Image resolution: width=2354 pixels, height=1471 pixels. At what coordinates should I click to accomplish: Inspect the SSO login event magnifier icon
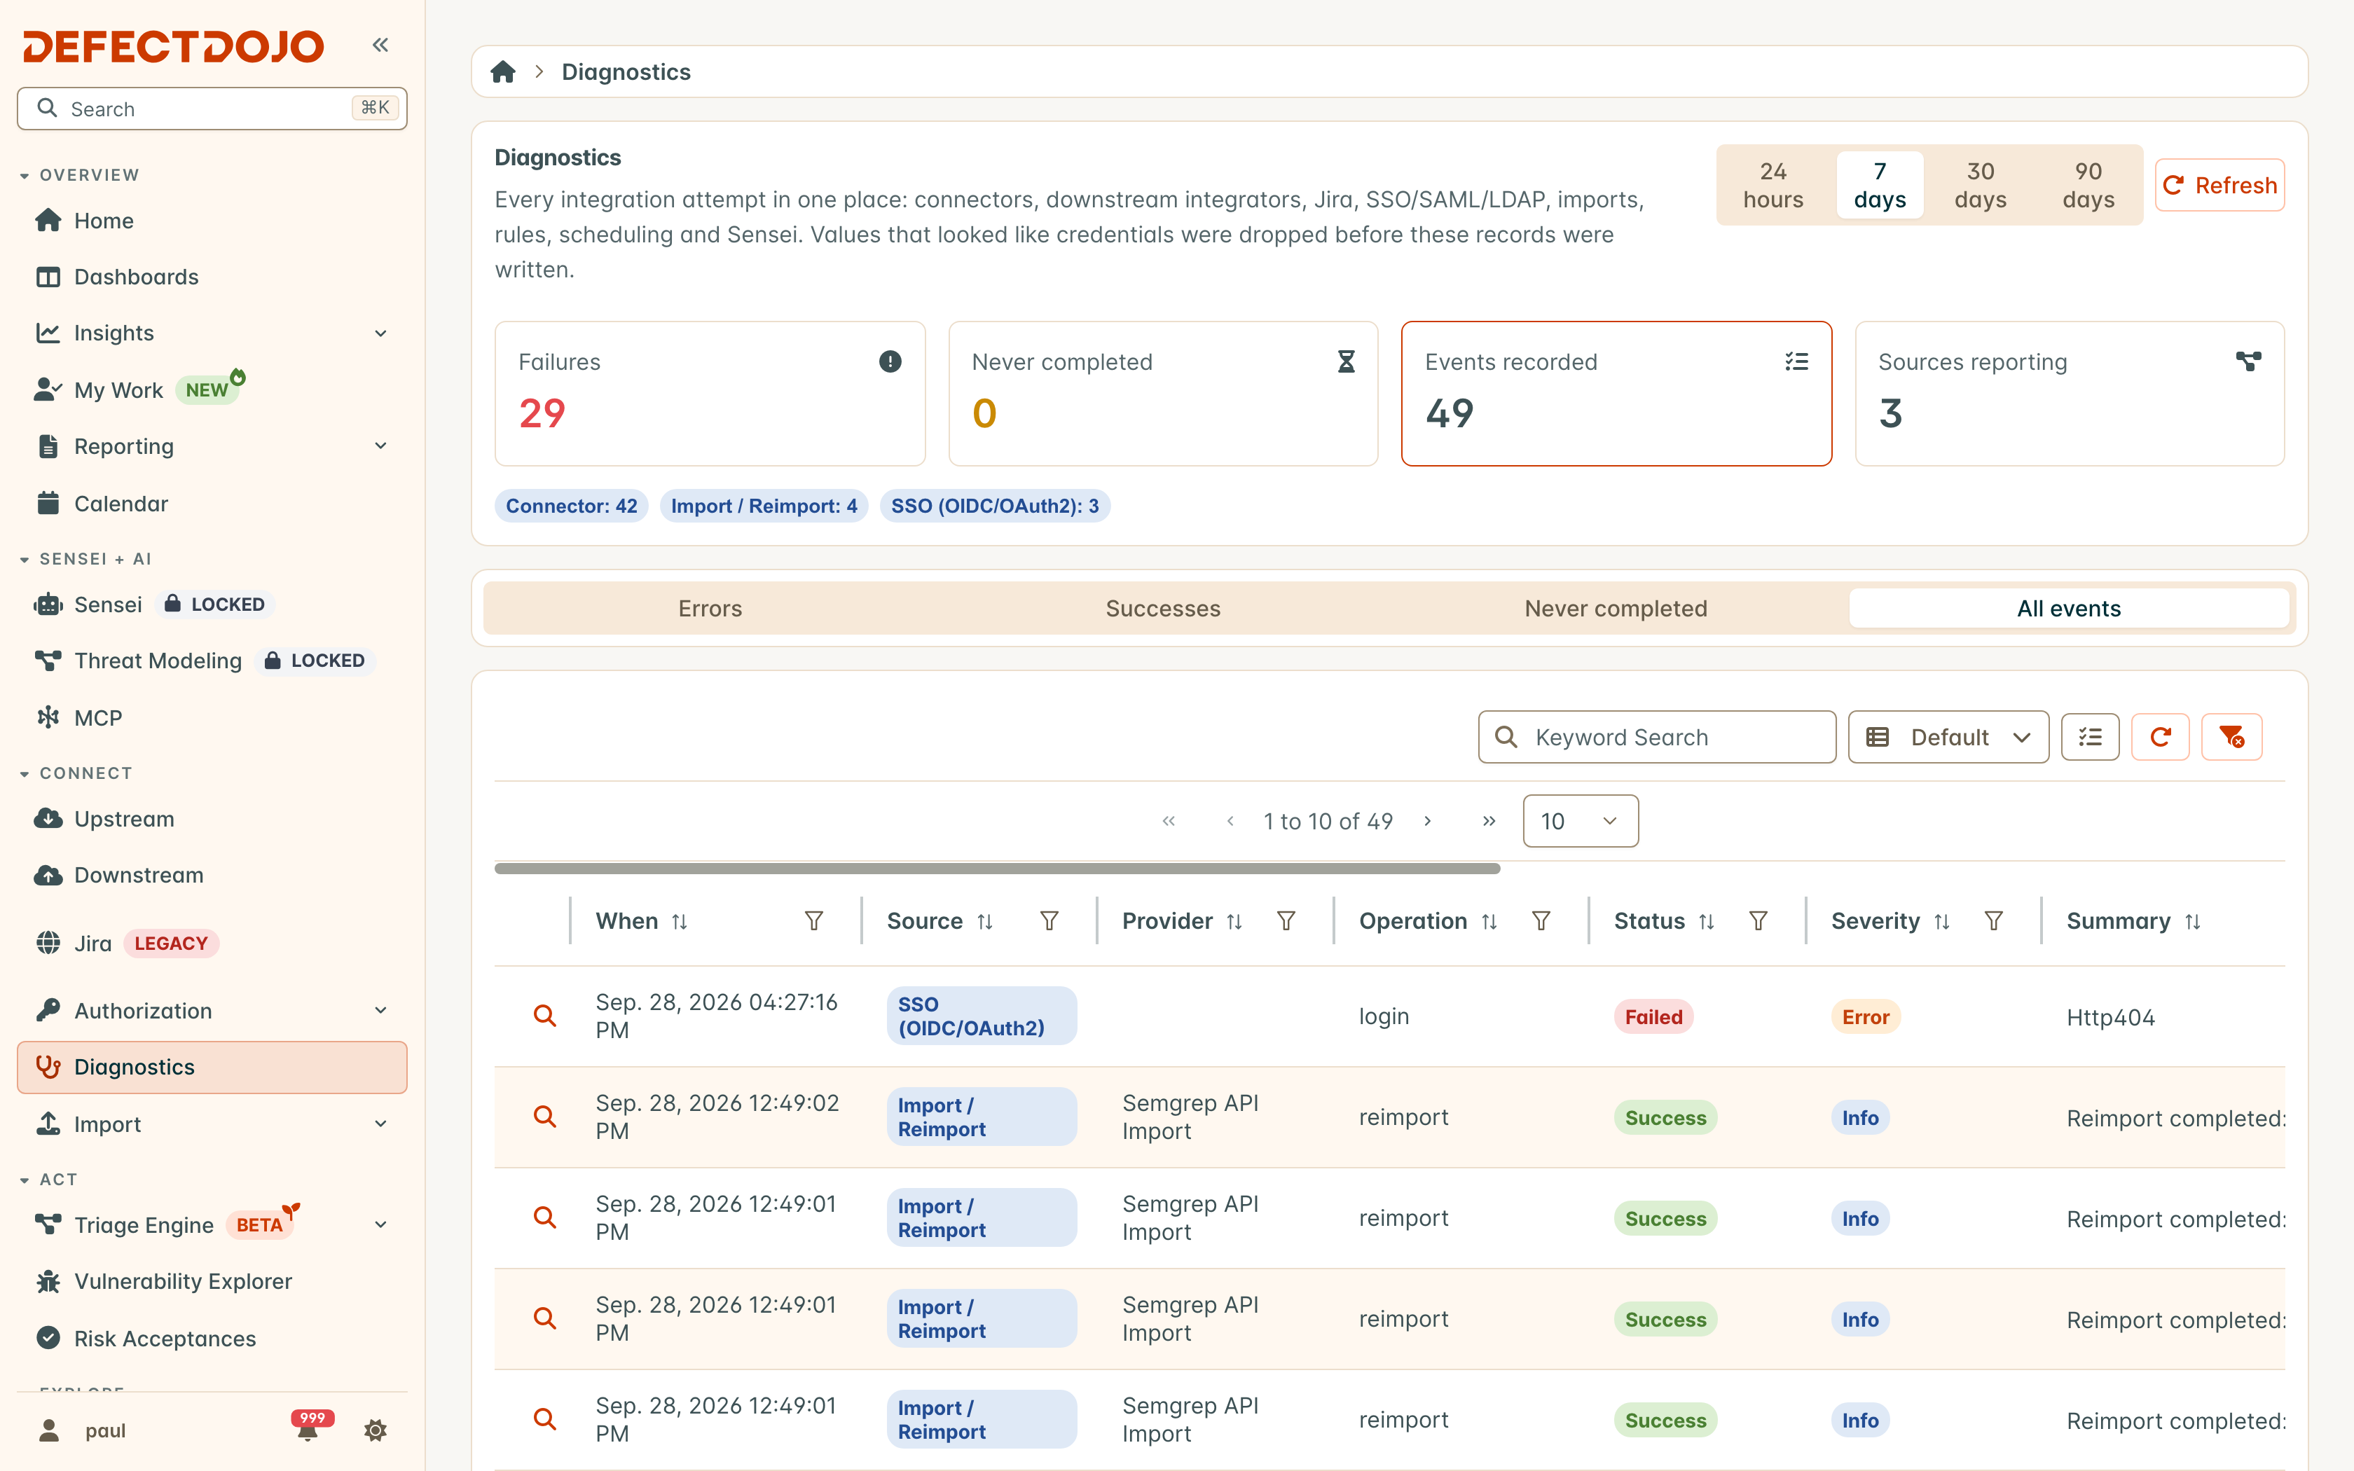point(545,1016)
